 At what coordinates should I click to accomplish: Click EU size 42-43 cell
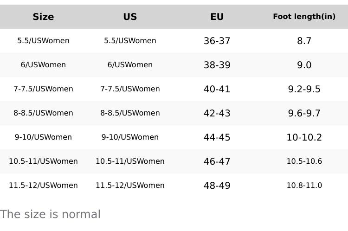(x=217, y=113)
